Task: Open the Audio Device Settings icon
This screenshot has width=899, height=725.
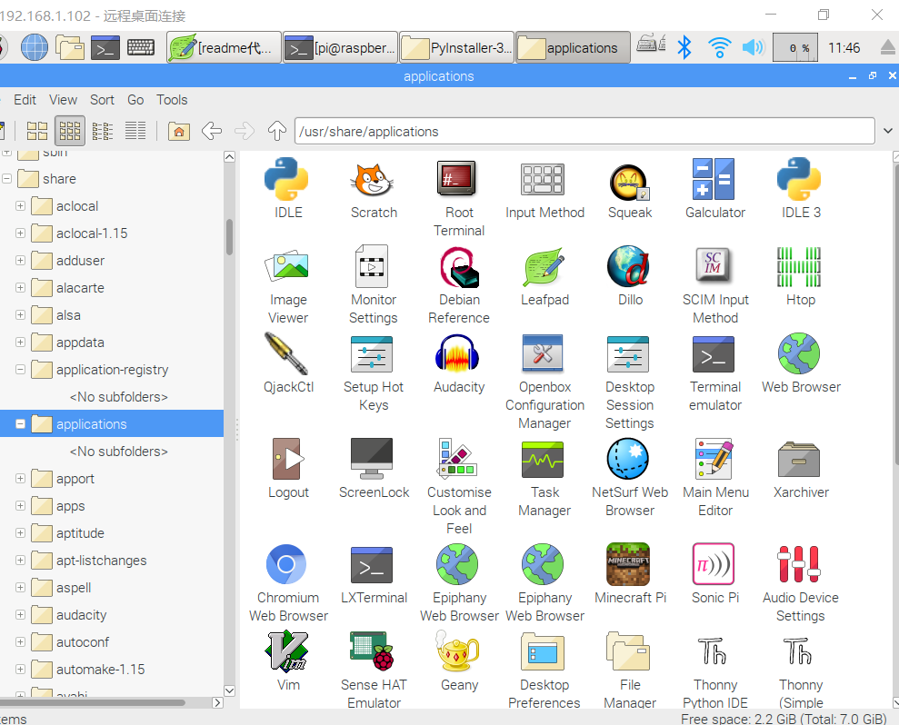Action: point(799,564)
